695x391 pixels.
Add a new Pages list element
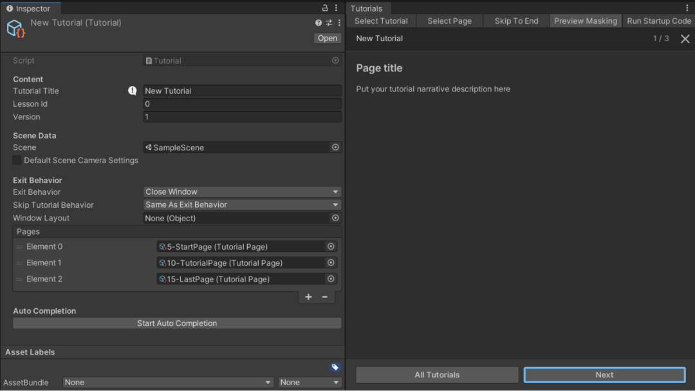308,296
